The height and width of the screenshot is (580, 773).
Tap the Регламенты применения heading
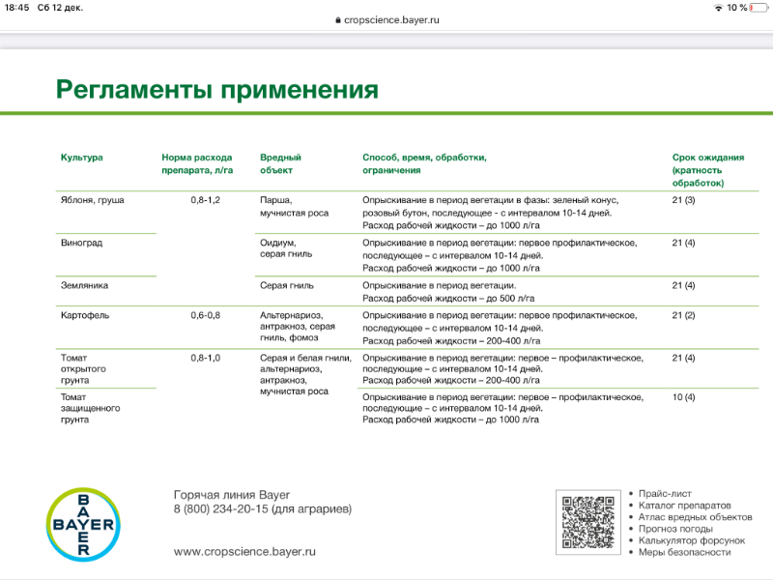click(216, 90)
